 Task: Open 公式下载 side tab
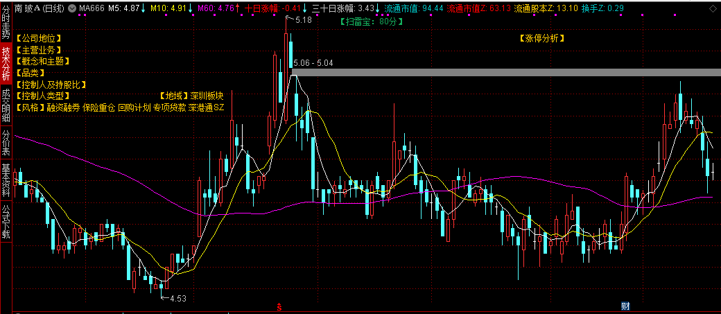pyautogui.click(x=6, y=222)
